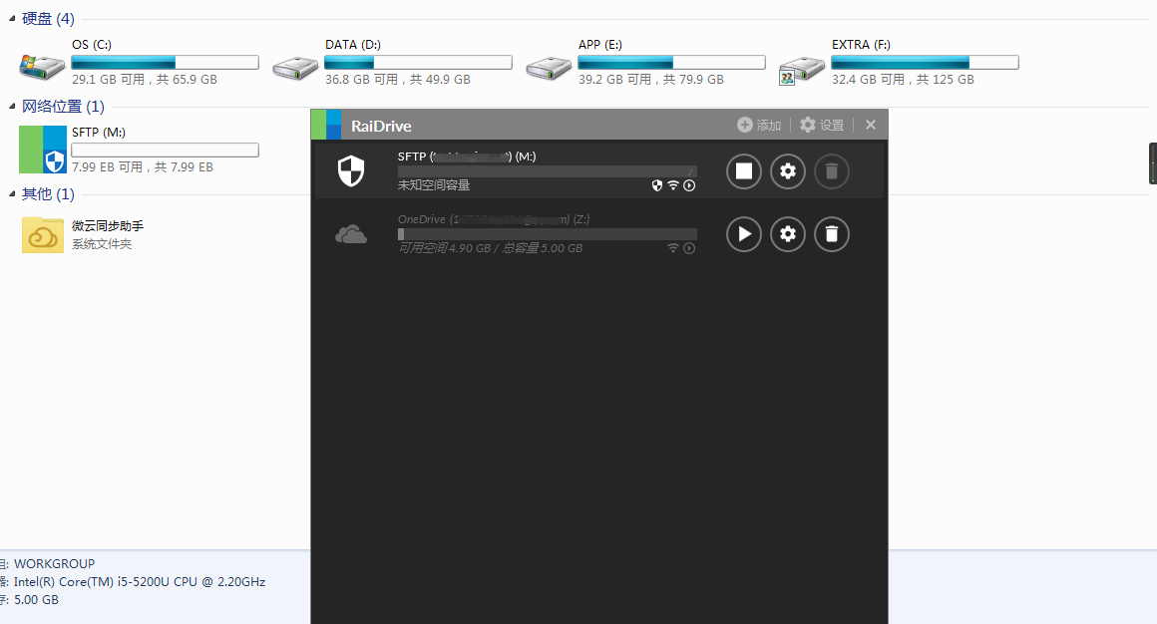
Task: Collapse the 硬盘 (4) group
Action: (12, 19)
